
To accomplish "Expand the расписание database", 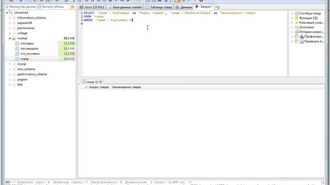I will 10,28.
